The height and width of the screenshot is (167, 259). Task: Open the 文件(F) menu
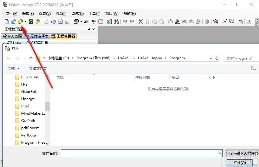[11, 14]
